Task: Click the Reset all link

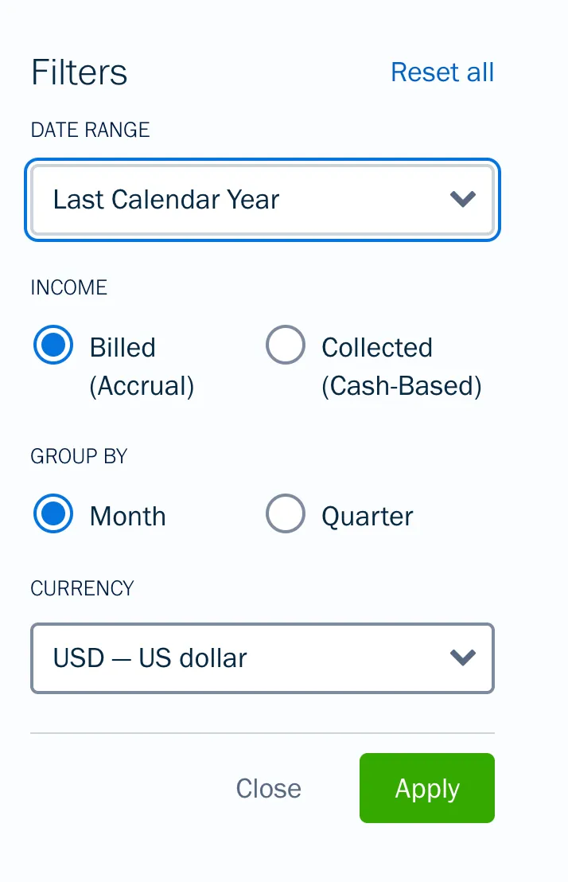Action: coord(442,72)
